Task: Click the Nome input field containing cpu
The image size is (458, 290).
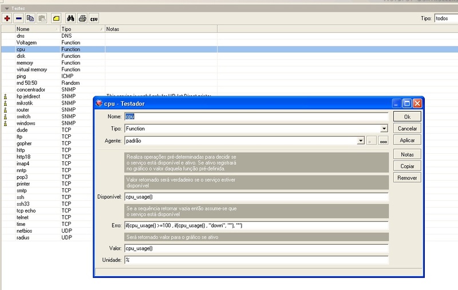Action: pos(256,117)
